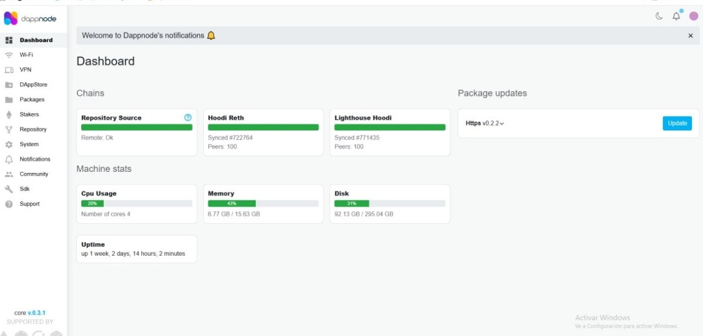Screen dimensions: 703x336
Task: Select the Hoodi Reth card title
Action: pyautogui.click(x=226, y=117)
